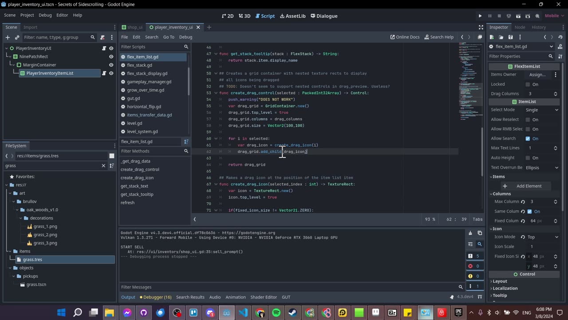Toggle the standard messages filter showing 5
The width and height of the screenshot is (568, 320).
pyautogui.click(x=474, y=256)
